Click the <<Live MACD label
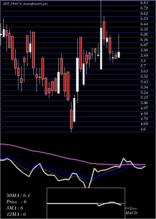 coord(131,211)
